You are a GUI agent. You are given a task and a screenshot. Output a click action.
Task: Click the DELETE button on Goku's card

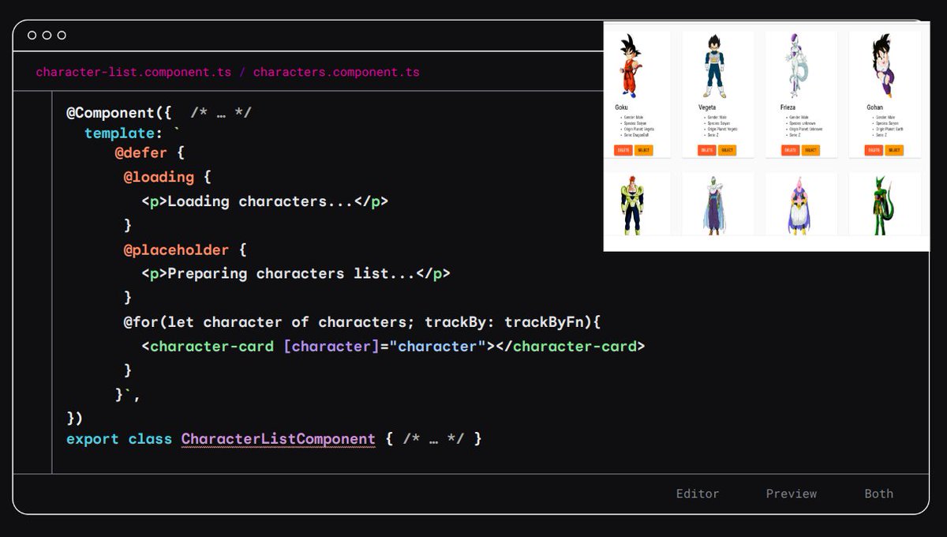623,150
